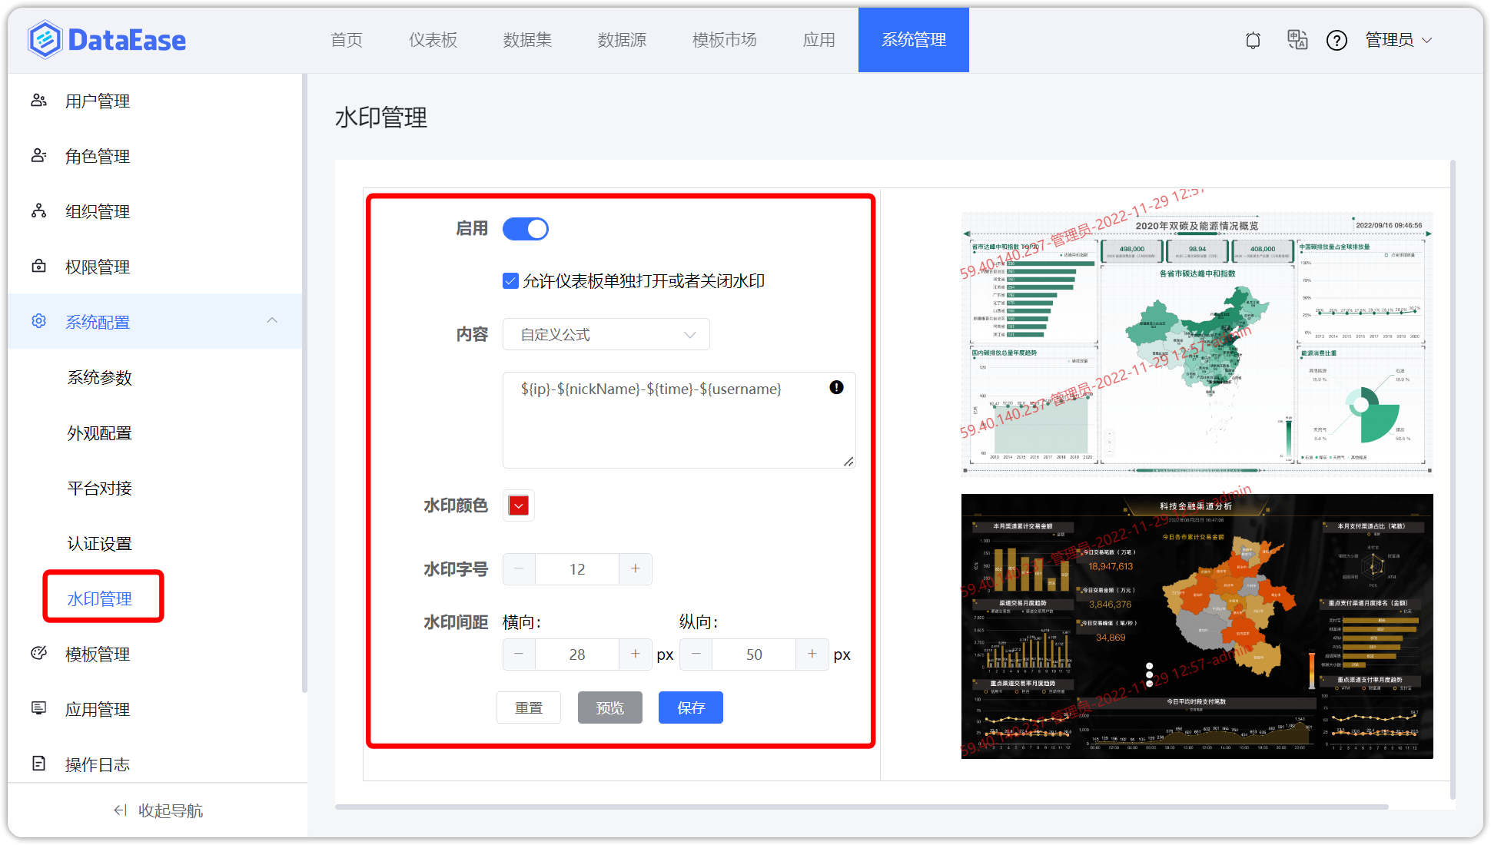The image size is (1491, 845).
Task: Click the notification bell icon
Action: (x=1253, y=40)
